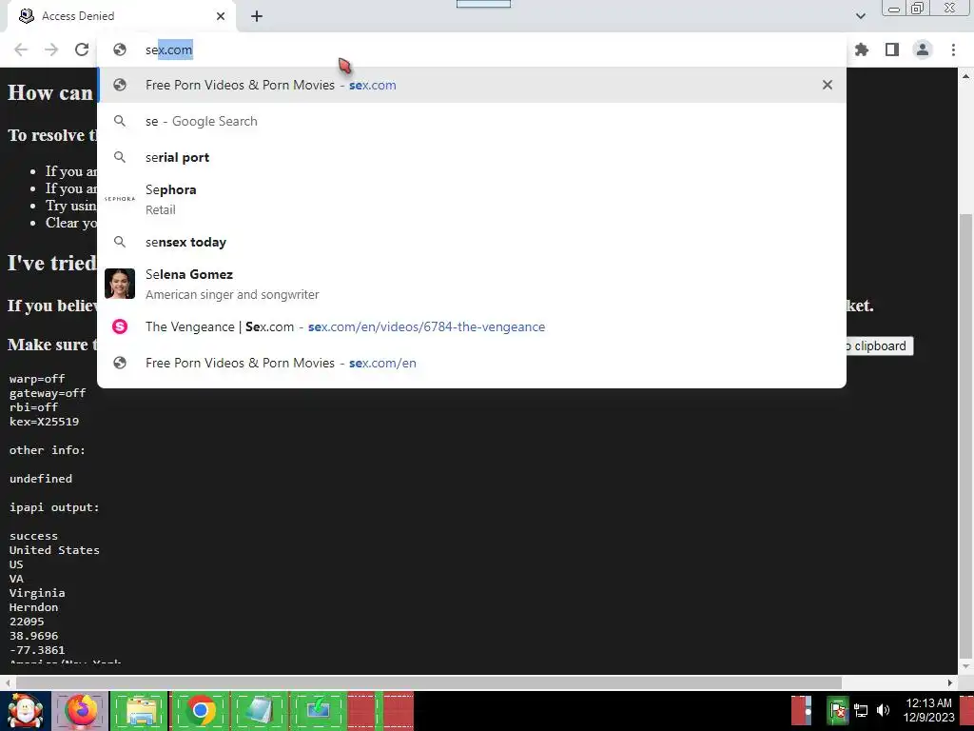Click the vertical page scrollbar thumb

point(966,435)
